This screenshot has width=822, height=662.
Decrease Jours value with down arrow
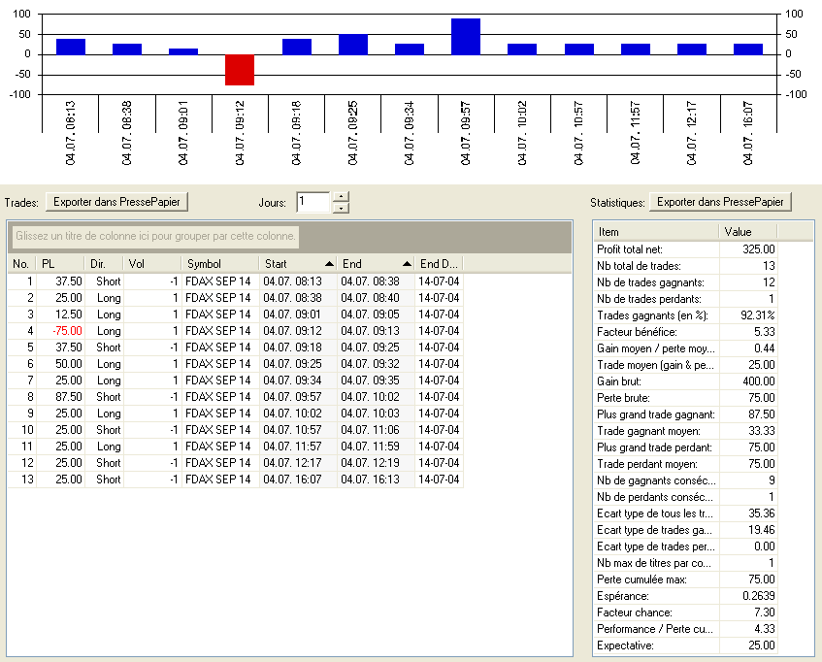pos(340,208)
